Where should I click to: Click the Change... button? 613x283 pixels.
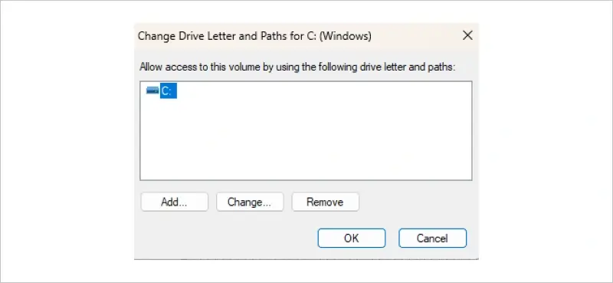click(x=250, y=202)
